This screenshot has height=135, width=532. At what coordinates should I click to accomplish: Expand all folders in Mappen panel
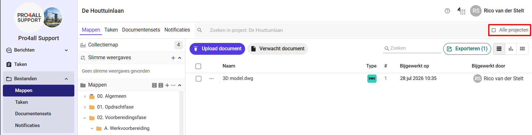(154, 85)
